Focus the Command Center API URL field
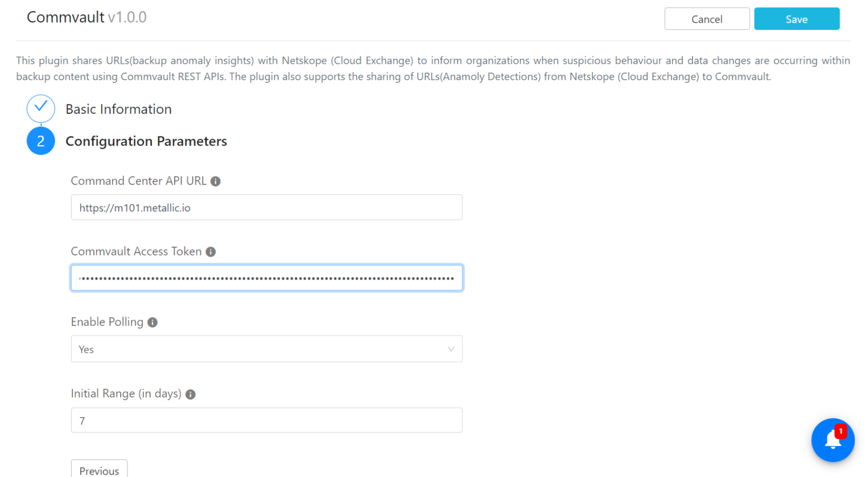 click(266, 207)
